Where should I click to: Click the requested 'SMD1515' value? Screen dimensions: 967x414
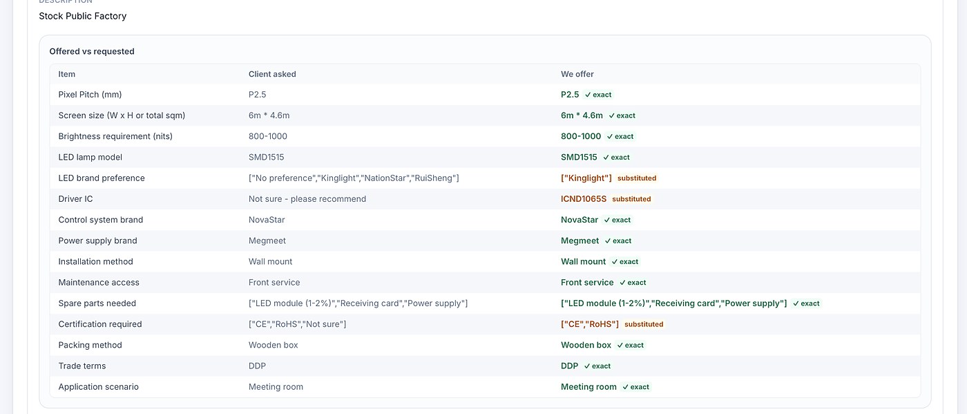(267, 157)
